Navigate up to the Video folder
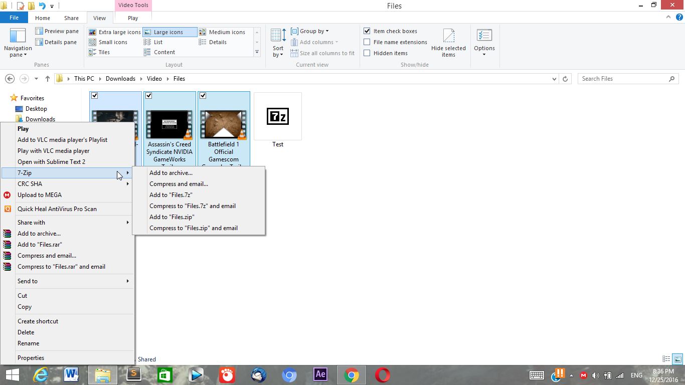The width and height of the screenshot is (685, 385). (154, 79)
